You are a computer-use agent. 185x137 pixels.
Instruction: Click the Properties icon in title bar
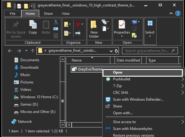19,6
